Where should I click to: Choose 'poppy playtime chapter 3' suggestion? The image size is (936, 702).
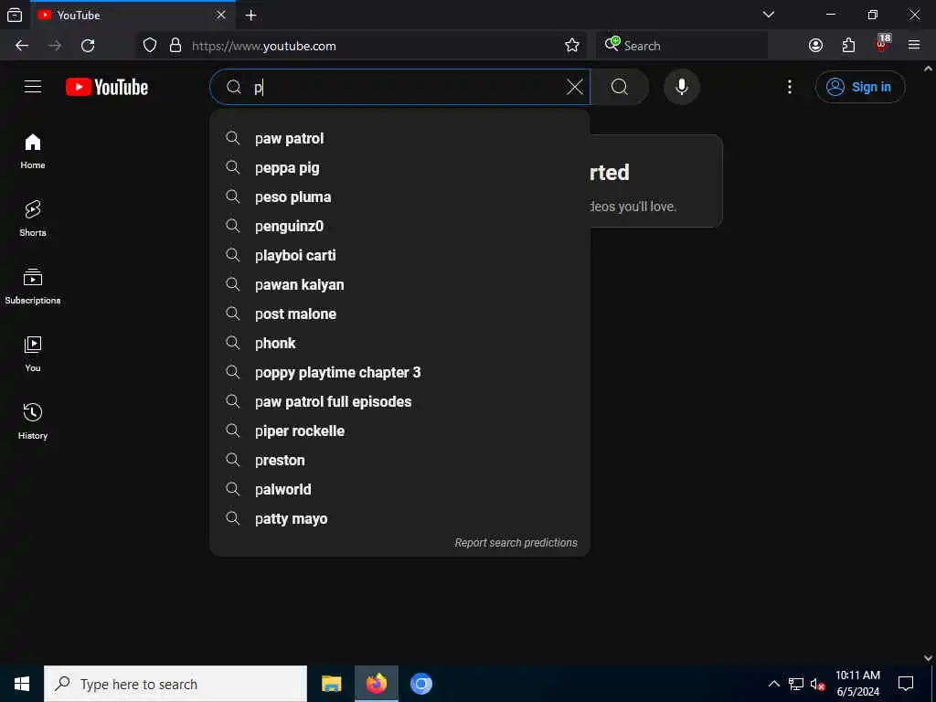click(x=400, y=373)
